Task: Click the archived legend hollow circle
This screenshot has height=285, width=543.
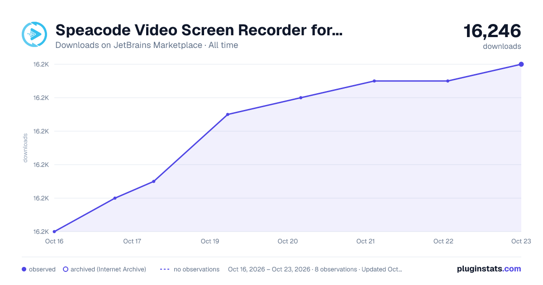Action: (66, 269)
